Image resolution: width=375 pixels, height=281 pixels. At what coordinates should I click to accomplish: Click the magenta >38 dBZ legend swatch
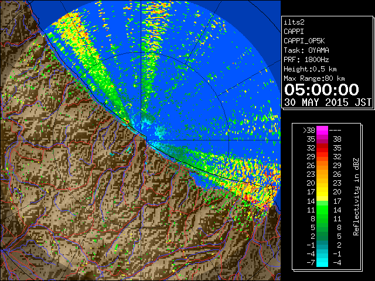point(322,131)
